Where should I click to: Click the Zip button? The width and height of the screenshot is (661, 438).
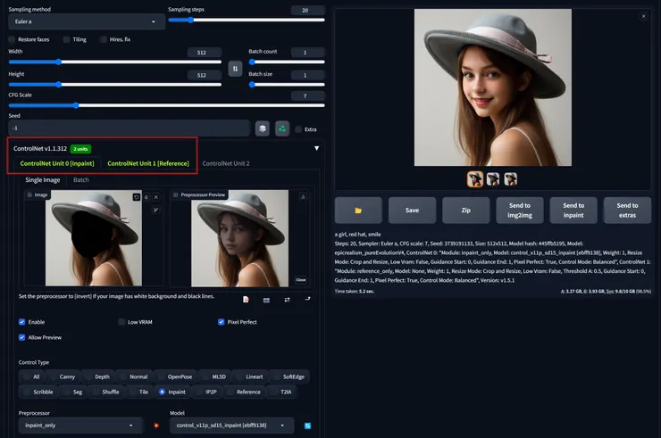pos(466,210)
